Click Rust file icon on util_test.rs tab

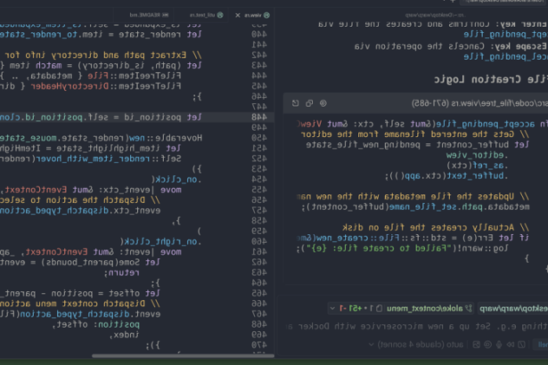click(220, 15)
